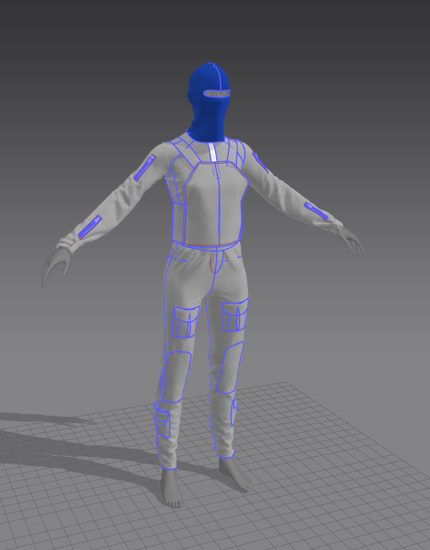430x550 pixels.
Task: Select the zipper on the avatar's left upper arm
Action: pyautogui.click(x=260, y=162)
